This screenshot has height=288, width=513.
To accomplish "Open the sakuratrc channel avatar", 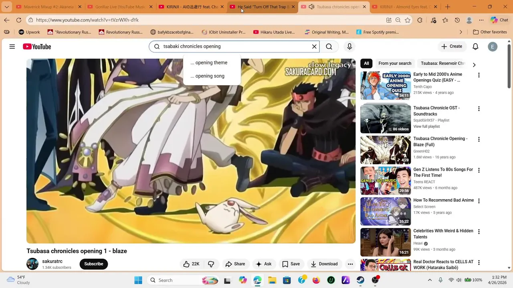I will 32,264.
